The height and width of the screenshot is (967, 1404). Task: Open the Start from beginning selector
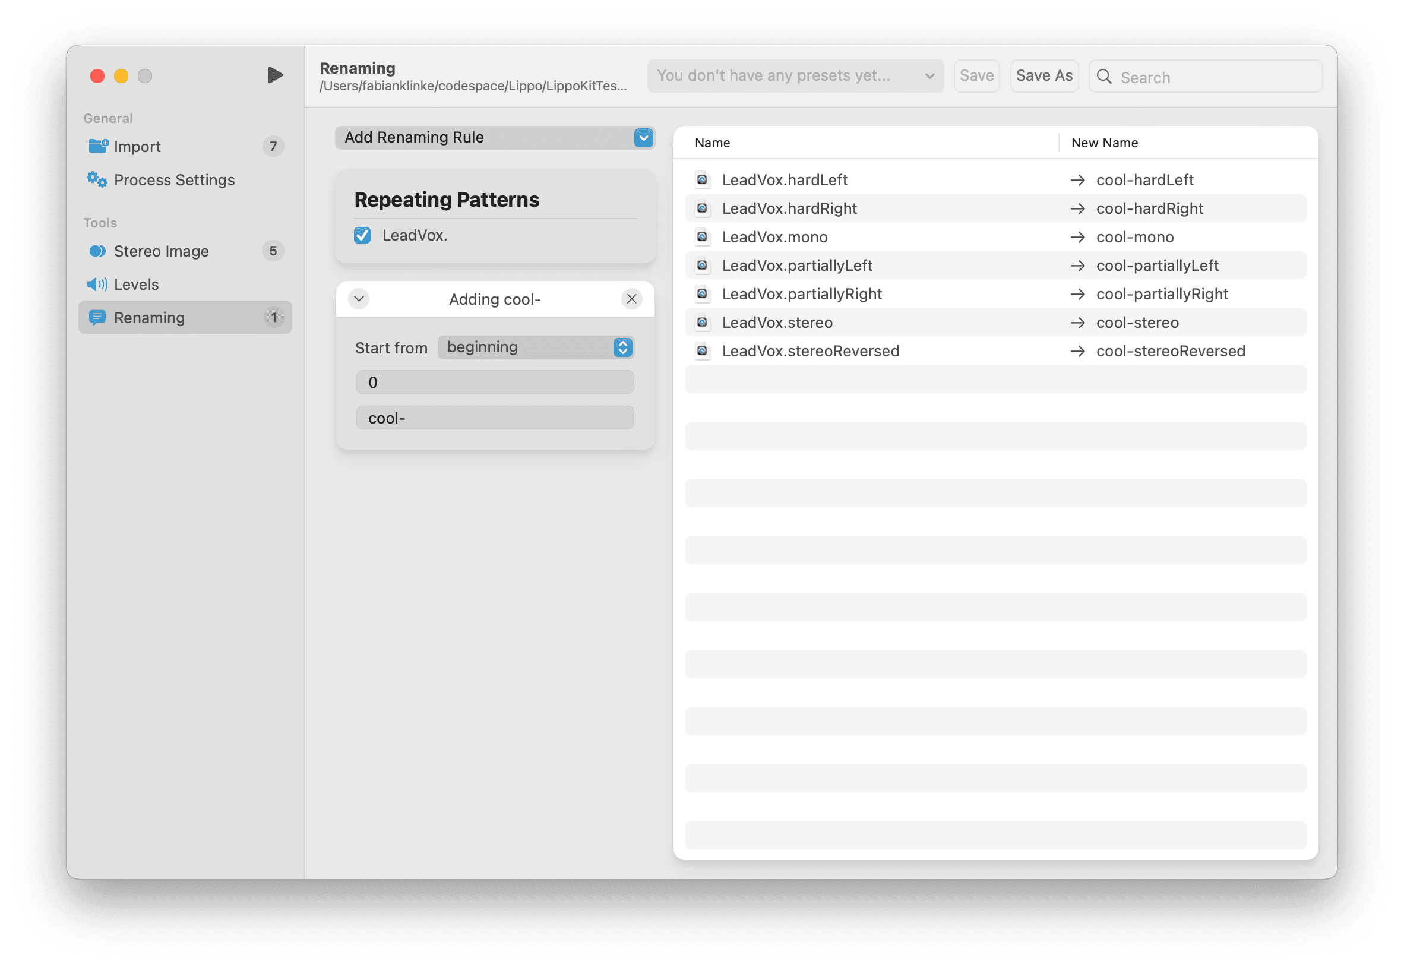(536, 347)
